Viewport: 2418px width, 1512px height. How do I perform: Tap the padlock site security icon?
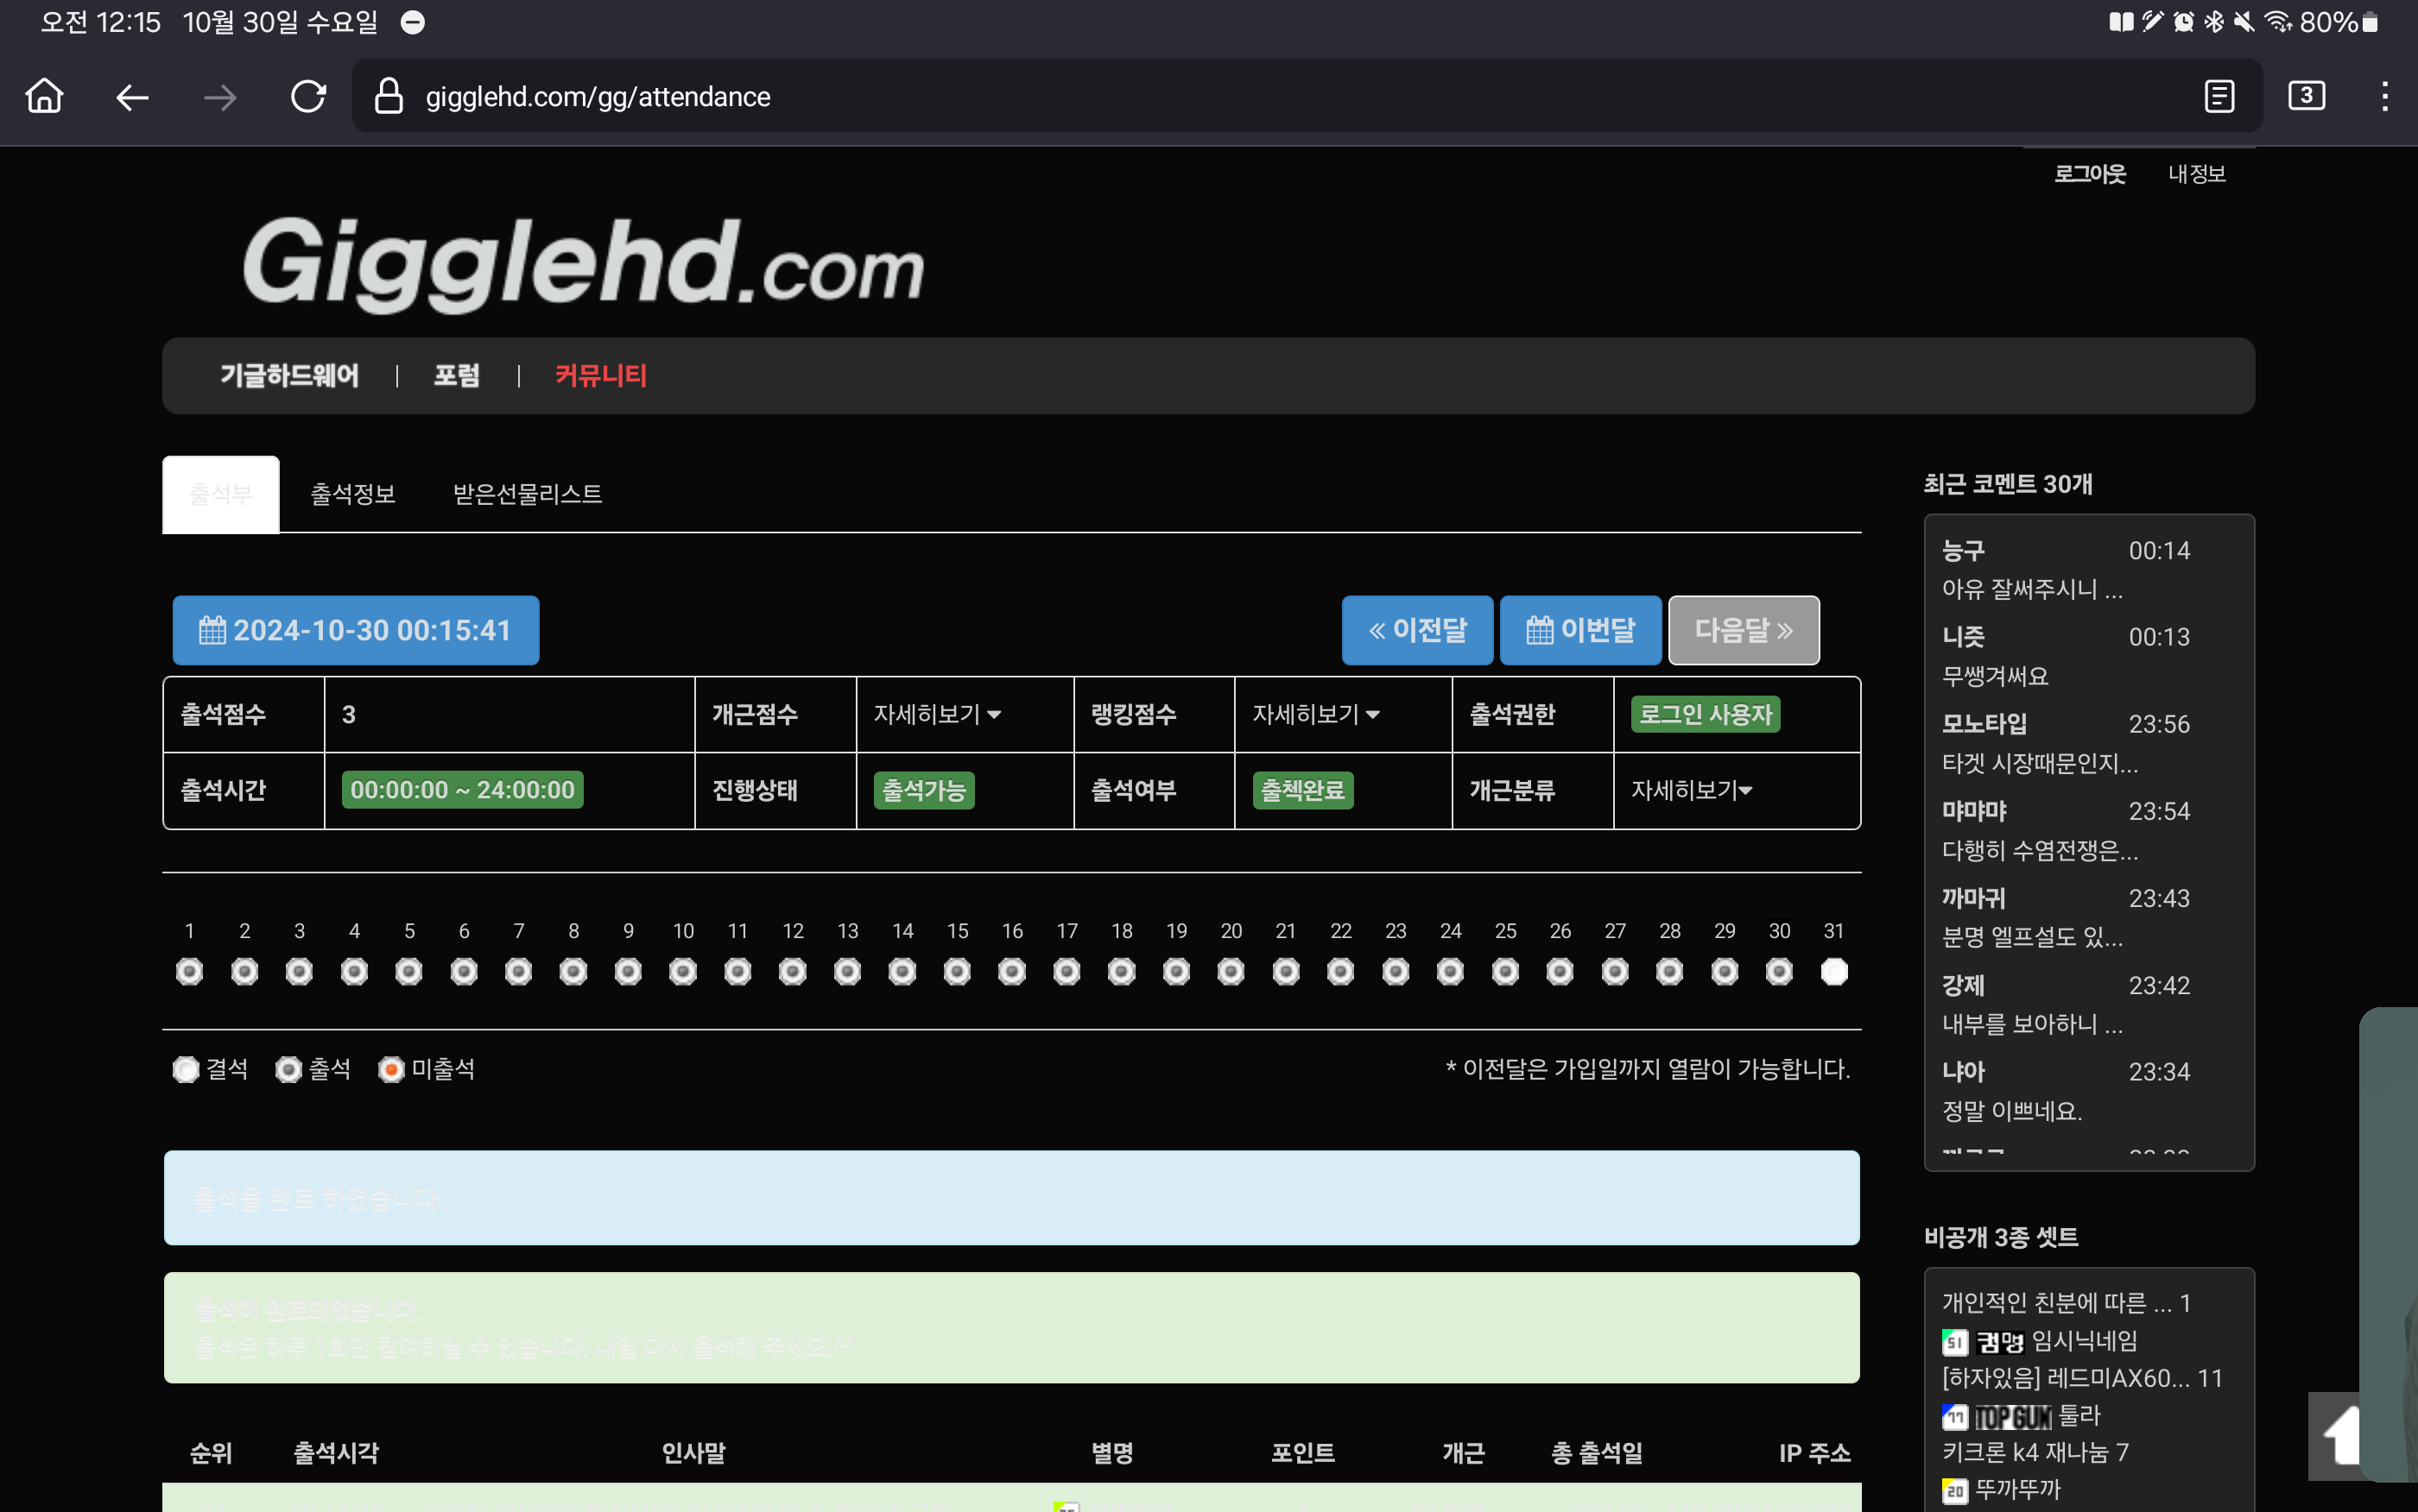388,96
